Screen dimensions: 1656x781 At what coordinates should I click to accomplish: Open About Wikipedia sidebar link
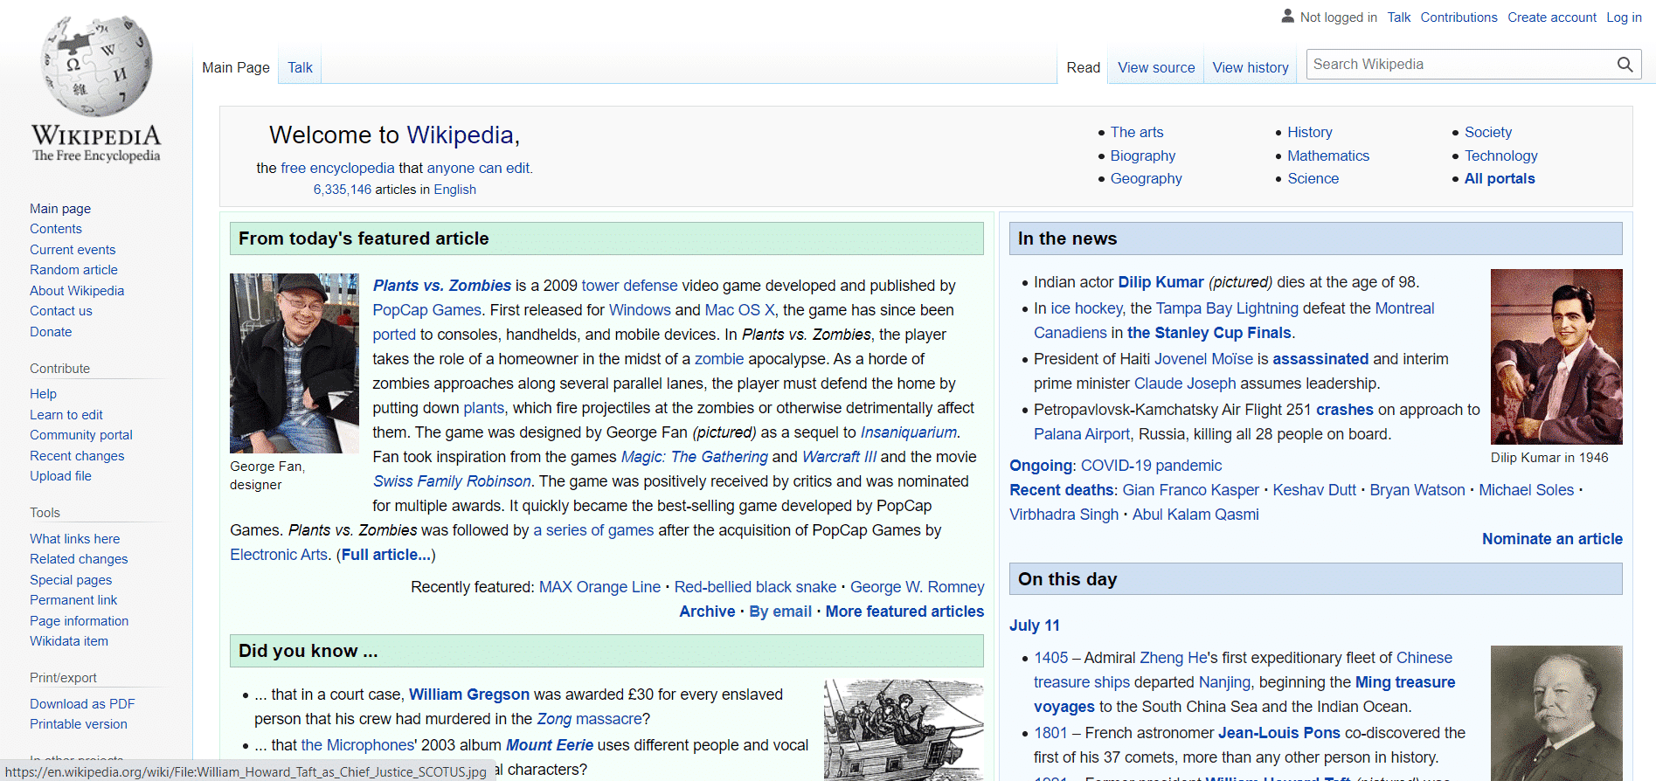click(x=77, y=291)
